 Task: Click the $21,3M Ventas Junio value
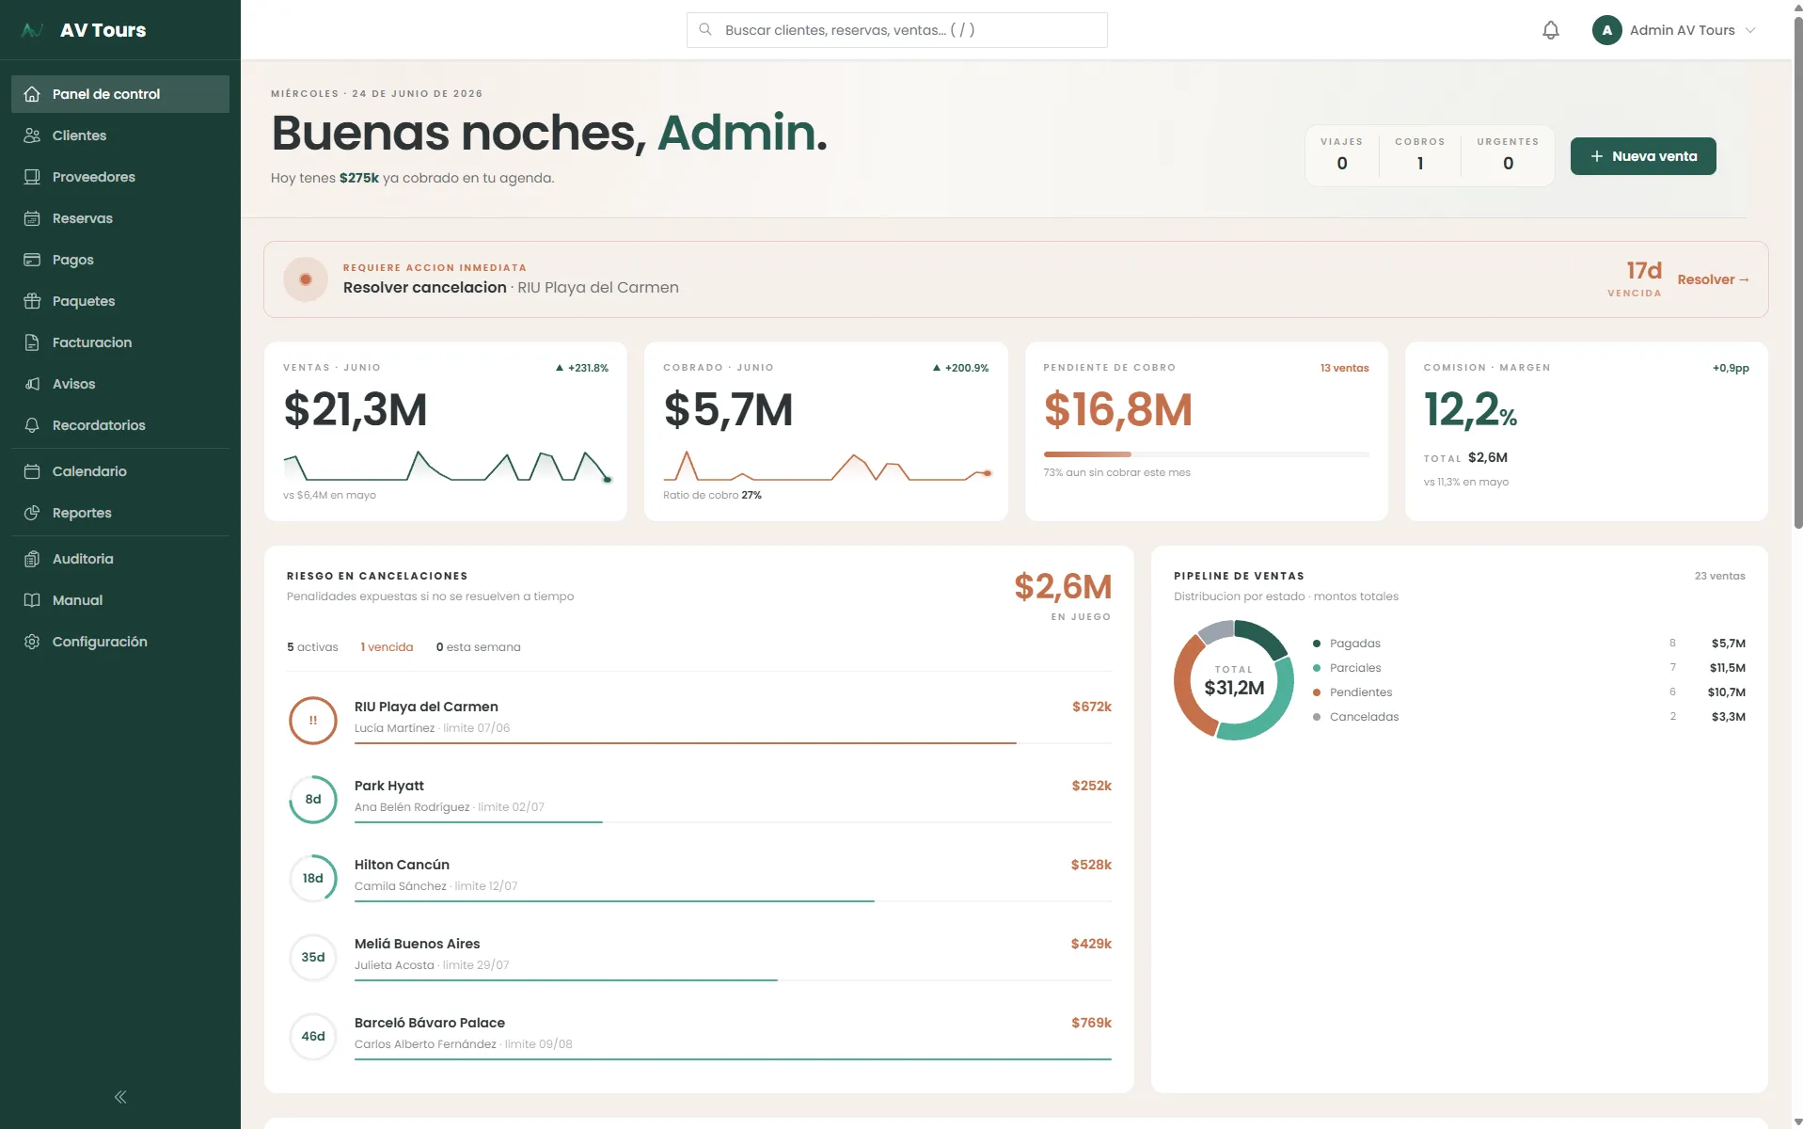[356, 410]
